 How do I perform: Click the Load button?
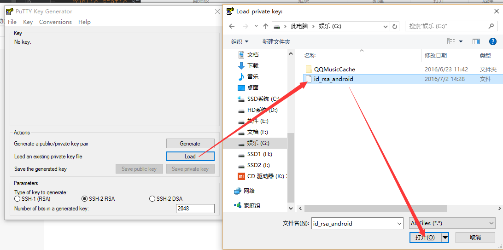pyautogui.click(x=190, y=157)
